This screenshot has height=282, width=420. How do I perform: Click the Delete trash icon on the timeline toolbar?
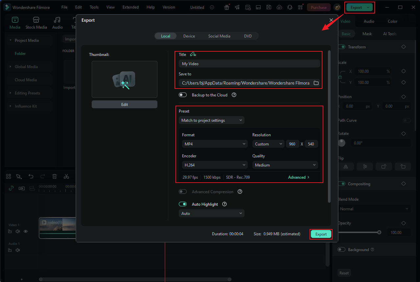(x=55, y=176)
